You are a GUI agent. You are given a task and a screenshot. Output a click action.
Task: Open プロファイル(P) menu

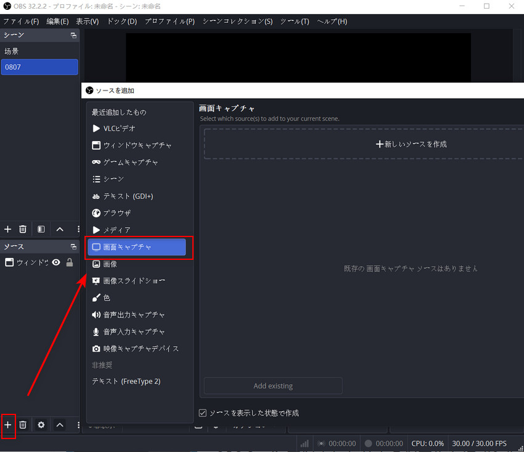pos(170,22)
